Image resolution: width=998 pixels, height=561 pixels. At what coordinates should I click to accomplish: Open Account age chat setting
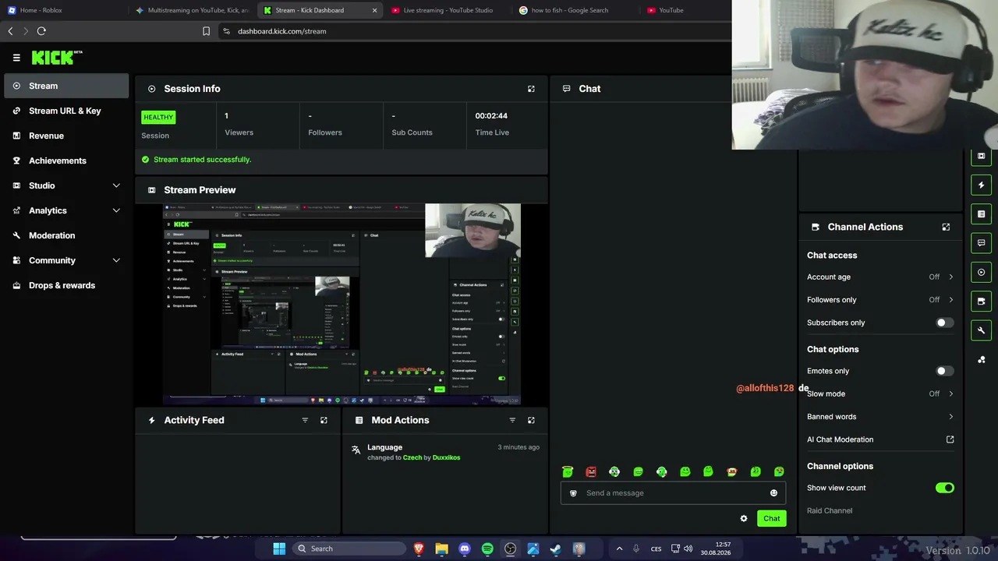880,277
